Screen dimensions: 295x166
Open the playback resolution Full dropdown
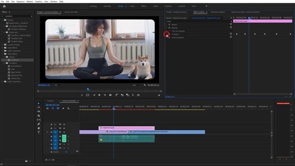click(x=136, y=85)
